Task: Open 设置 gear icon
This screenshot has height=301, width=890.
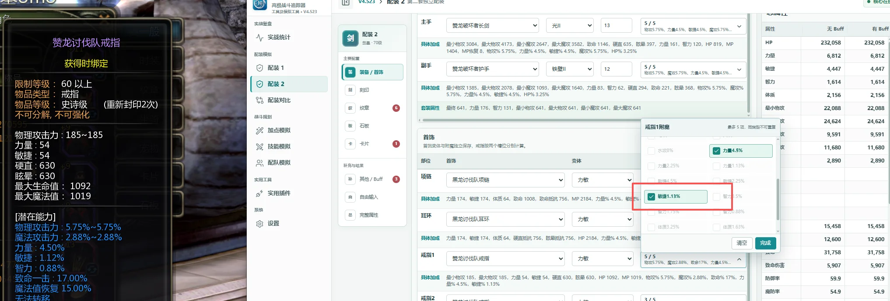Action: click(259, 224)
